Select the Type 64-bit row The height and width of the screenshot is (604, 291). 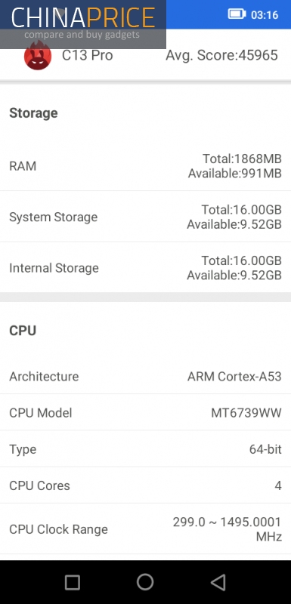pos(145,449)
